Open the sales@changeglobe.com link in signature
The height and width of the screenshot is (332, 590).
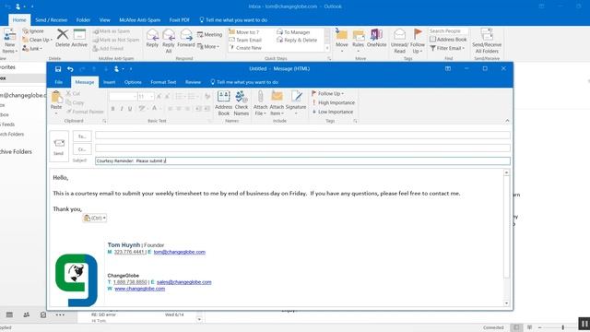pyautogui.click(x=184, y=282)
